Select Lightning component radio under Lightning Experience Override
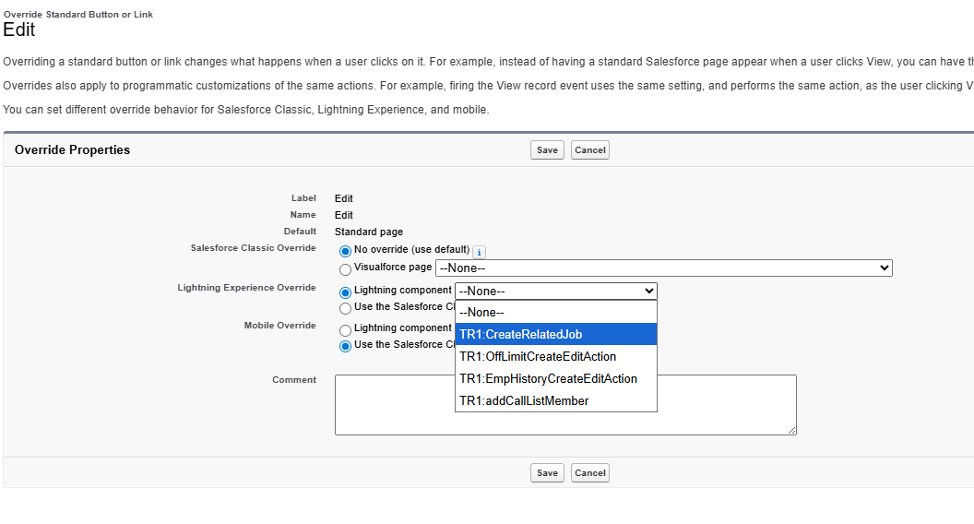Screen dimensions: 974x524 click(346, 292)
